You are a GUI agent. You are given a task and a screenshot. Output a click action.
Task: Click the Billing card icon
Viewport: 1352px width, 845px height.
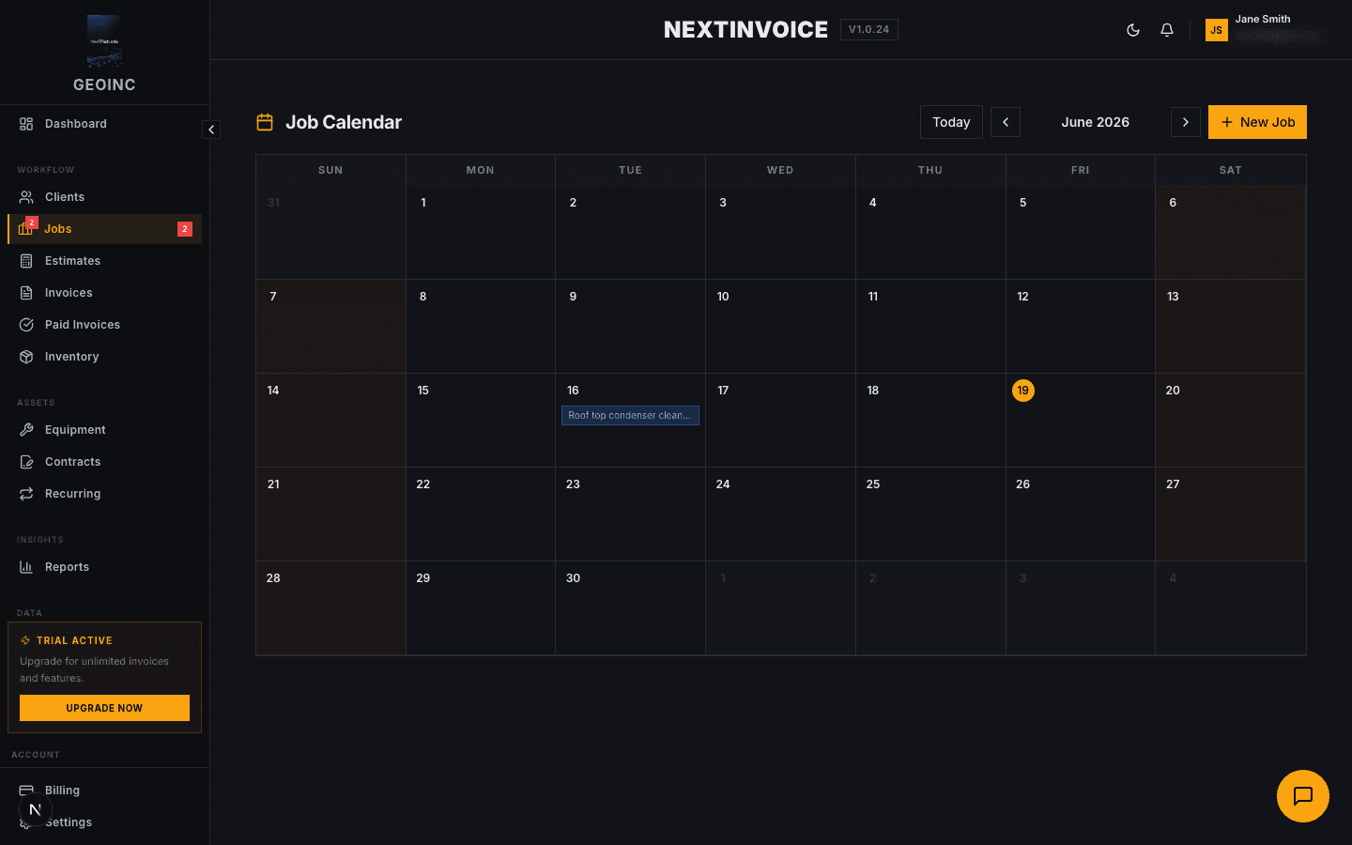click(x=26, y=791)
